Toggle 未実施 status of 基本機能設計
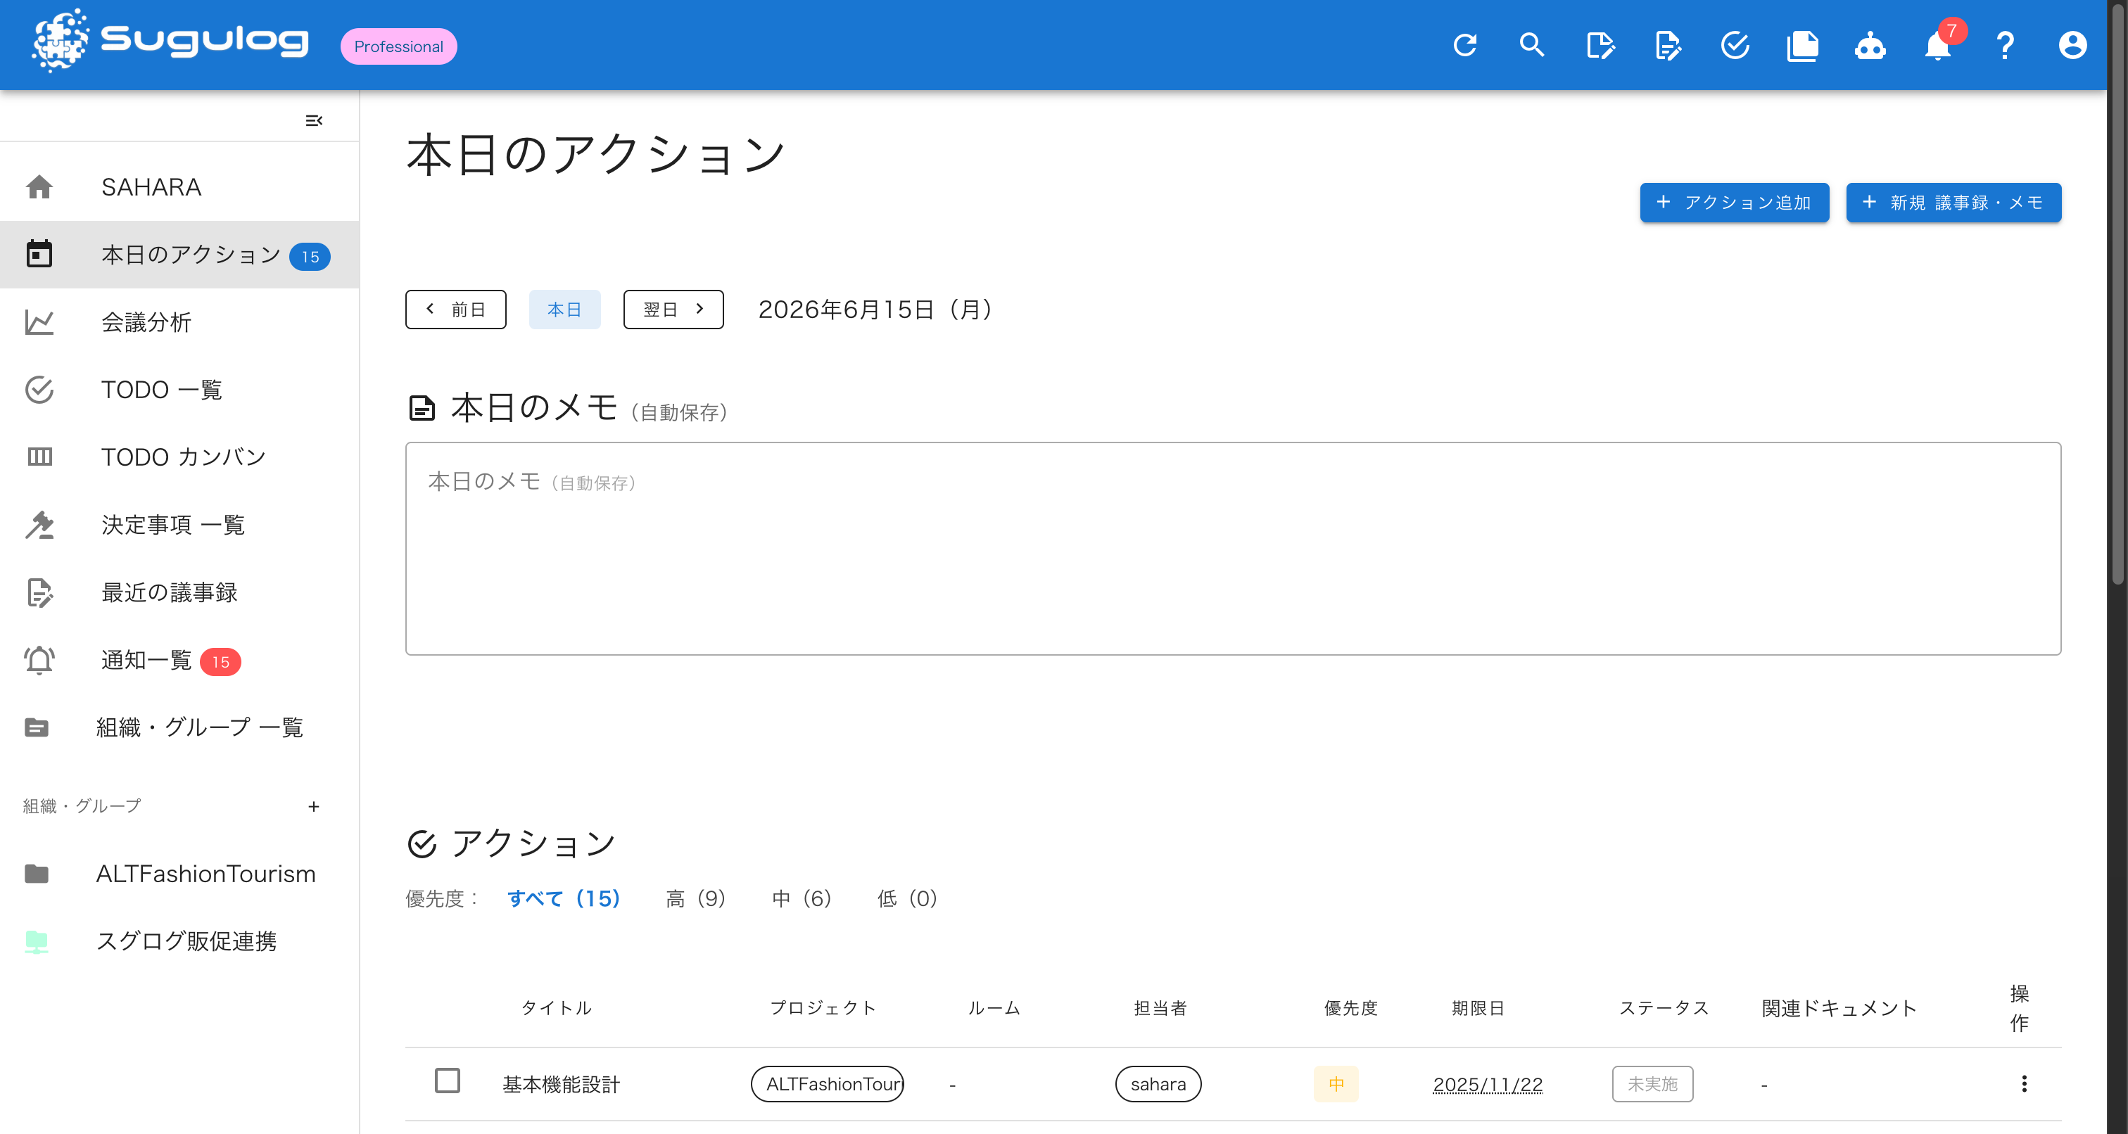 (1652, 1085)
